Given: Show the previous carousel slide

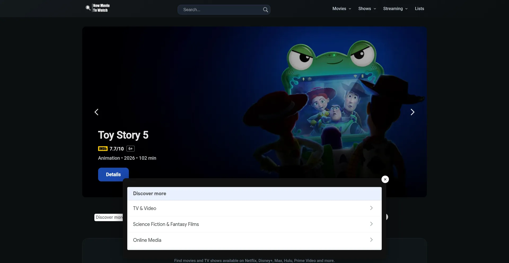Looking at the screenshot, I should click(x=96, y=112).
